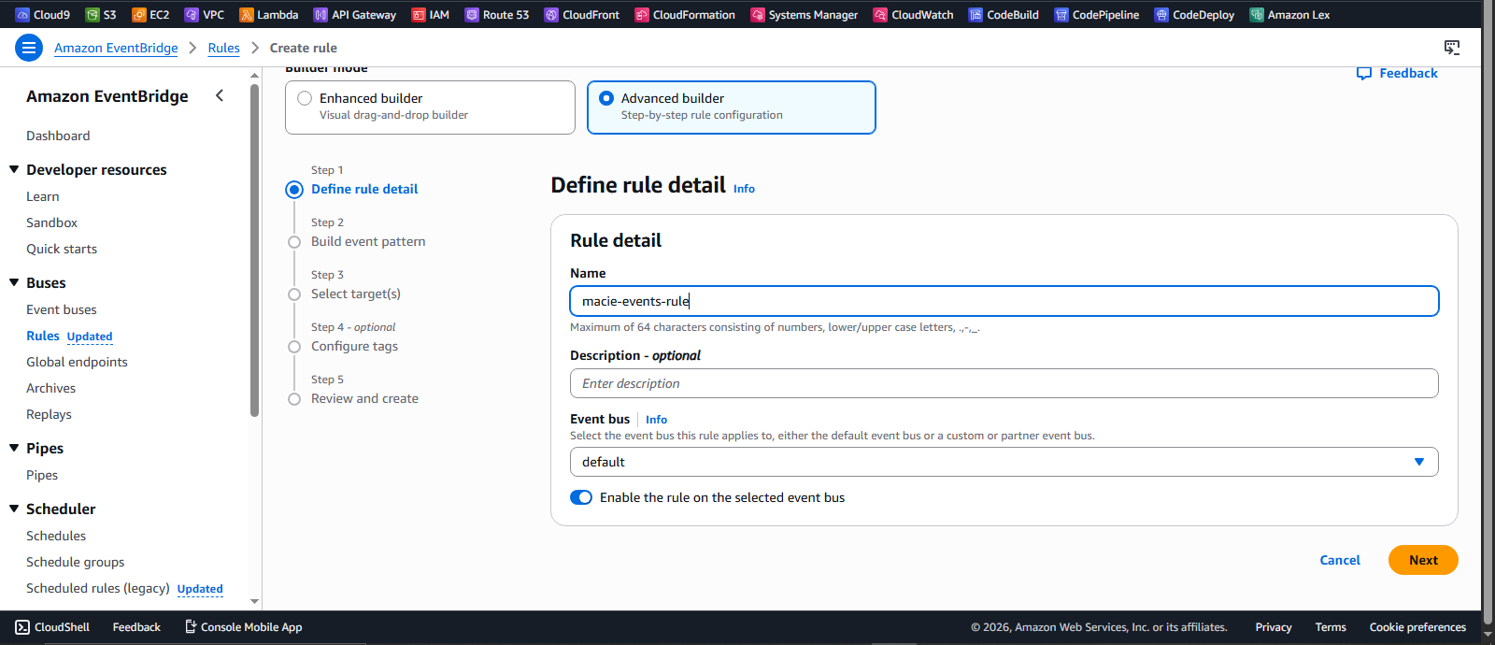The image size is (1495, 645).
Task: Open the Lambda shortcut icon
Action: (x=247, y=14)
